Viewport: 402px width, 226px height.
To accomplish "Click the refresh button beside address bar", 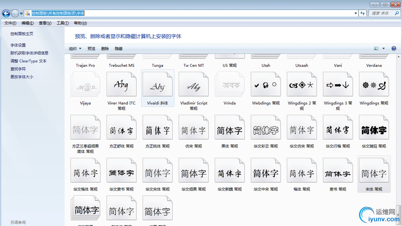I will click(362, 13).
